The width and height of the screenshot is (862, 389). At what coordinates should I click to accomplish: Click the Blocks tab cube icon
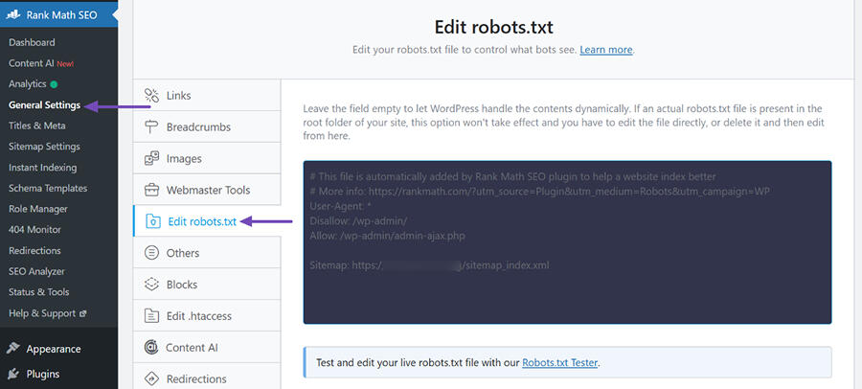pyautogui.click(x=151, y=285)
